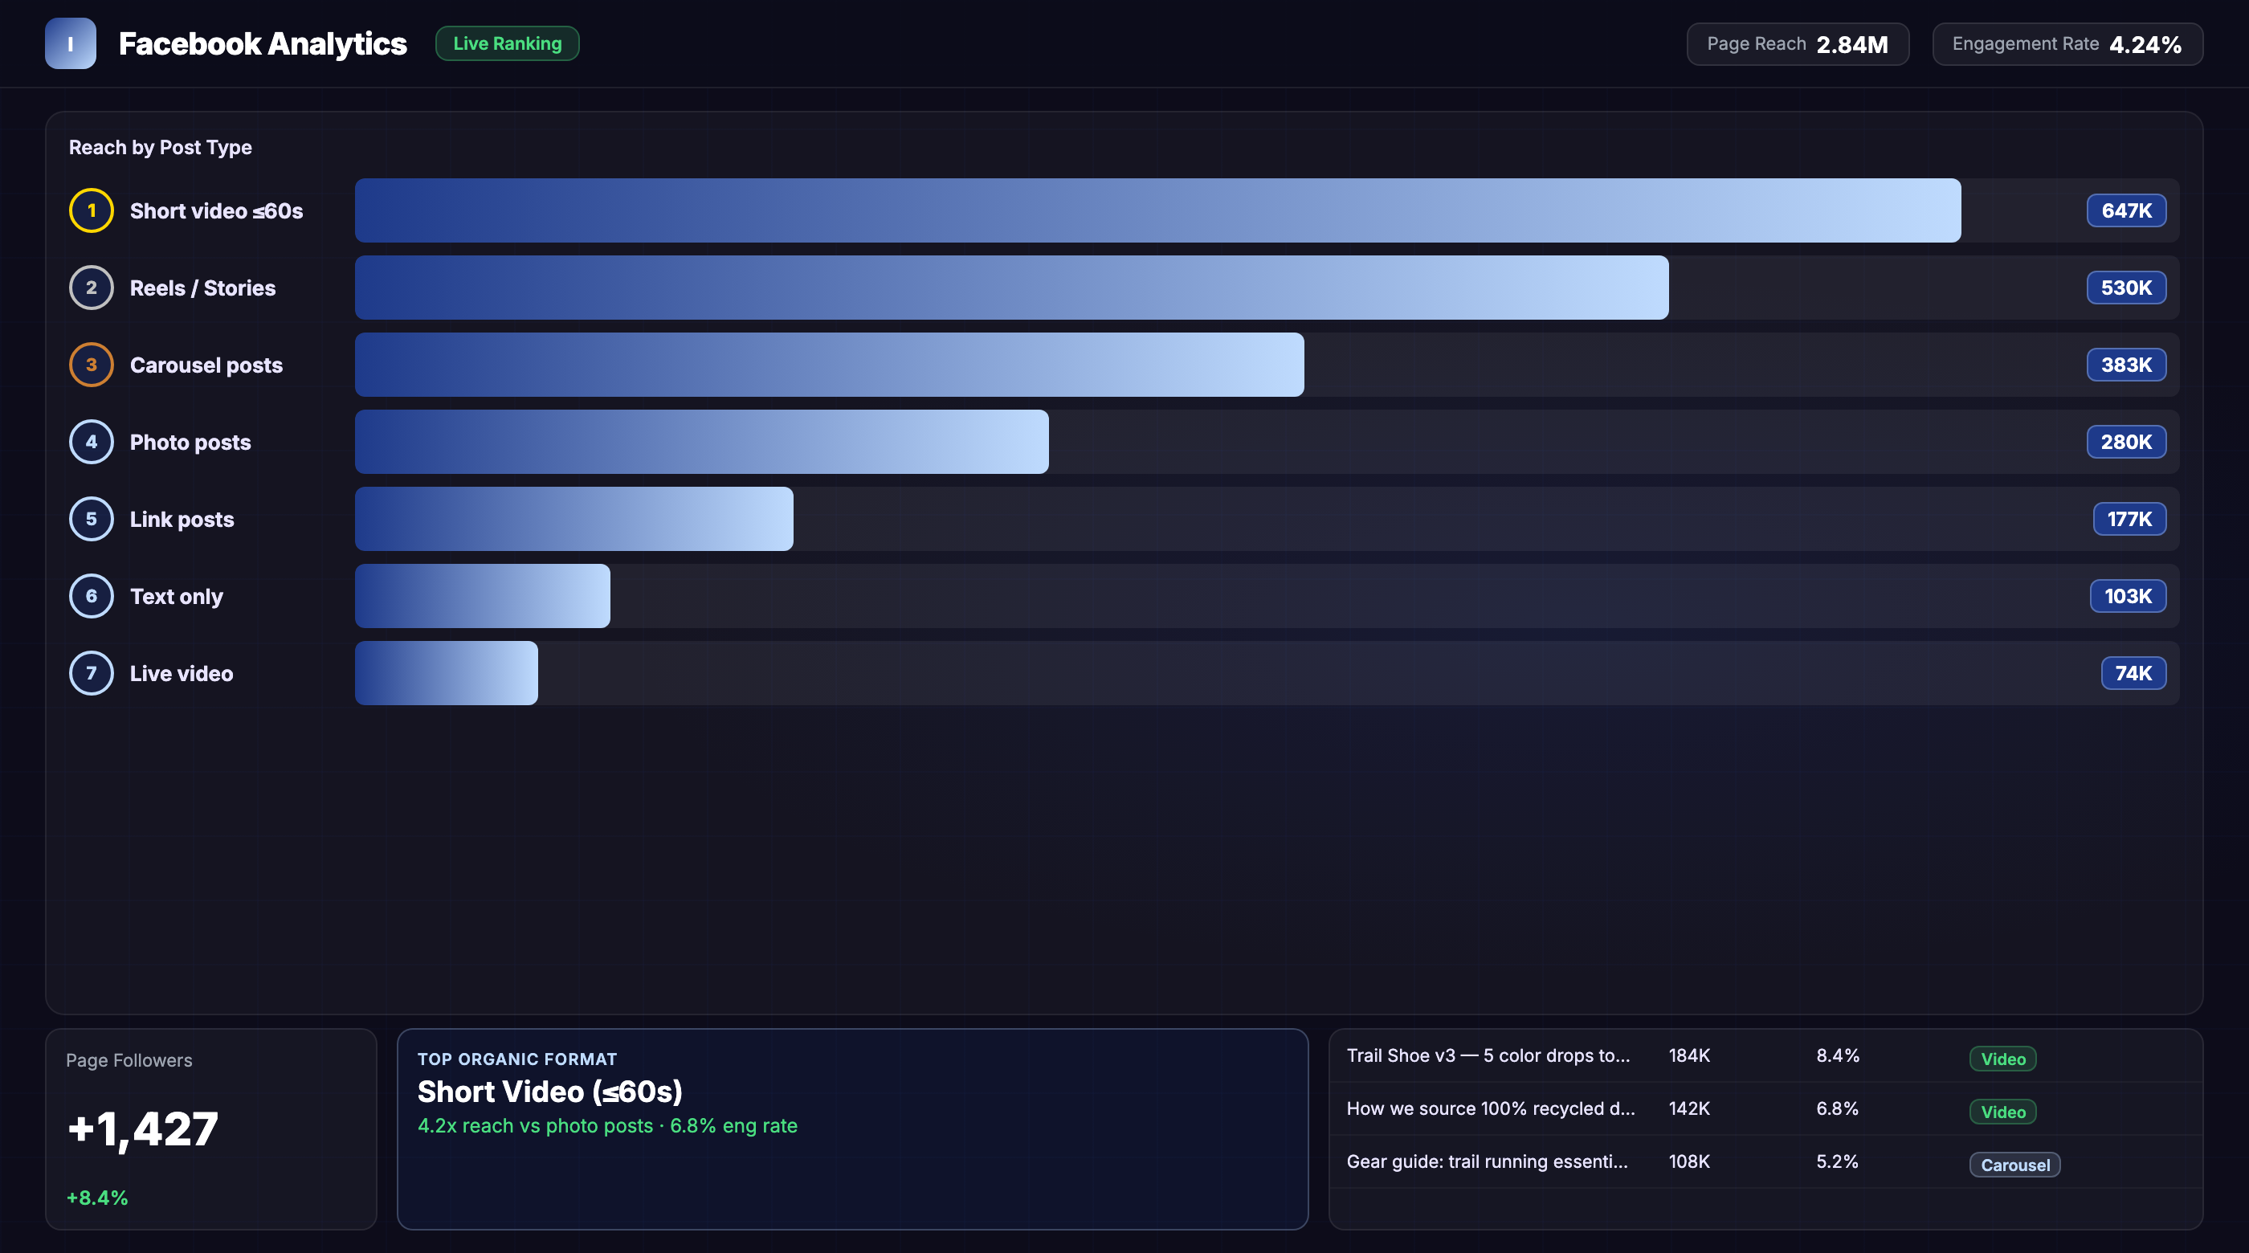Select the Reels / Stories label

(x=202, y=288)
